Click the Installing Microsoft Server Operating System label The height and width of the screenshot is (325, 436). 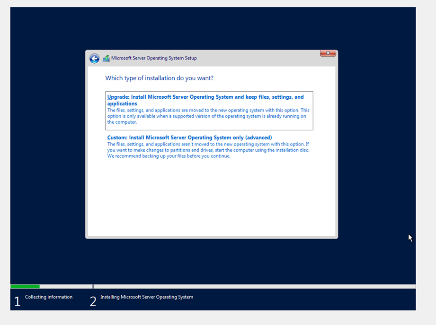click(x=146, y=297)
